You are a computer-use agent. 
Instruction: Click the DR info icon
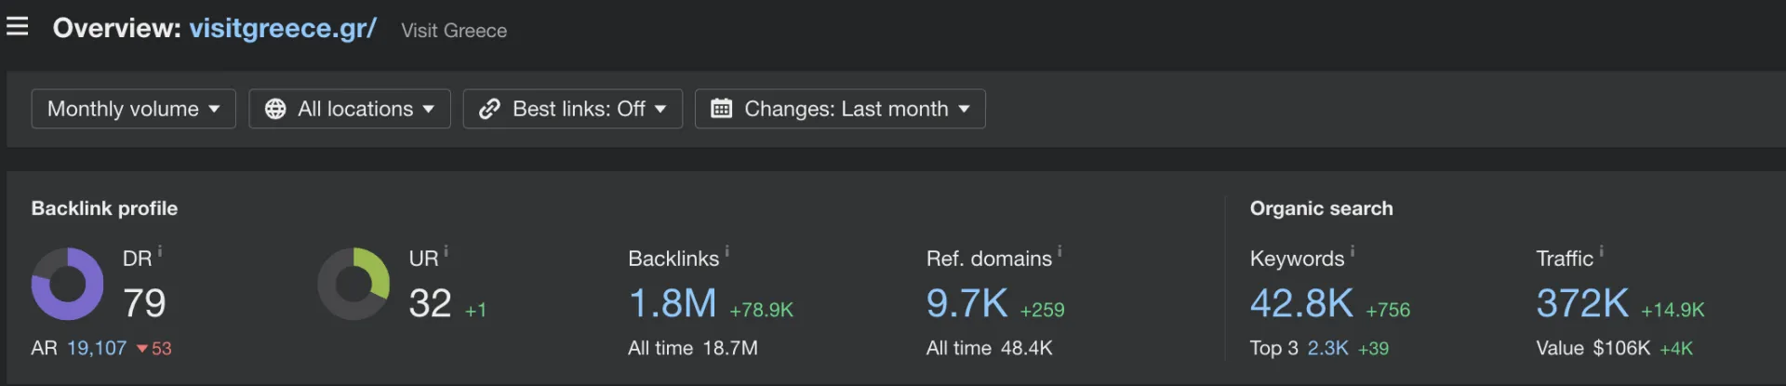(160, 251)
